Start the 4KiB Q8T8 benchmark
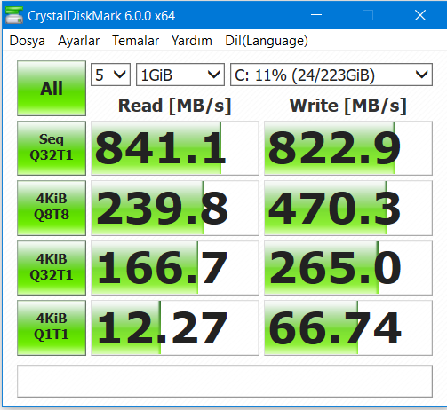Viewport: 447px width, 410px height. pos(52,208)
